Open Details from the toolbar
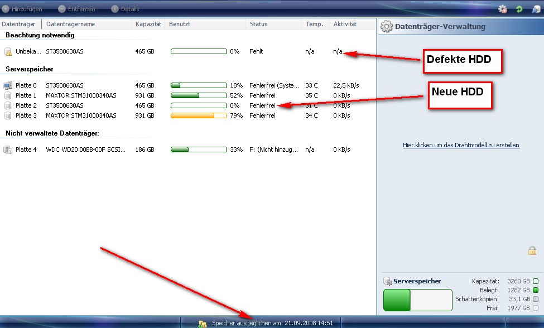The image size is (544, 328). point(126,9)
